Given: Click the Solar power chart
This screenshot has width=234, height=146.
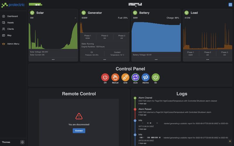Looking at the screenshot, I should (53, 35).
